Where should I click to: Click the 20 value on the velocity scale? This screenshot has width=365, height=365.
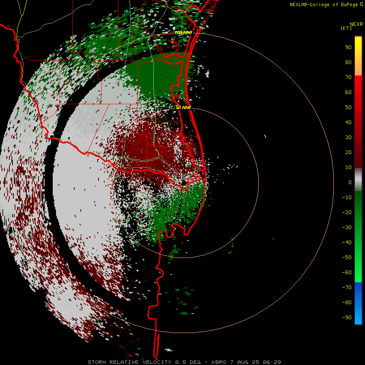point(348,152)
